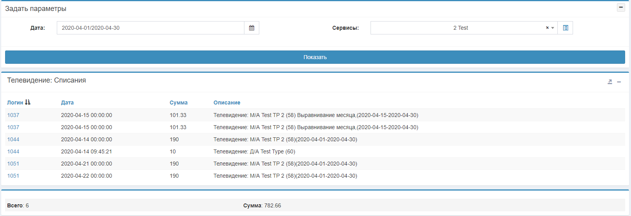
Task: Sort the table by Сумма column
Action: 179,103
